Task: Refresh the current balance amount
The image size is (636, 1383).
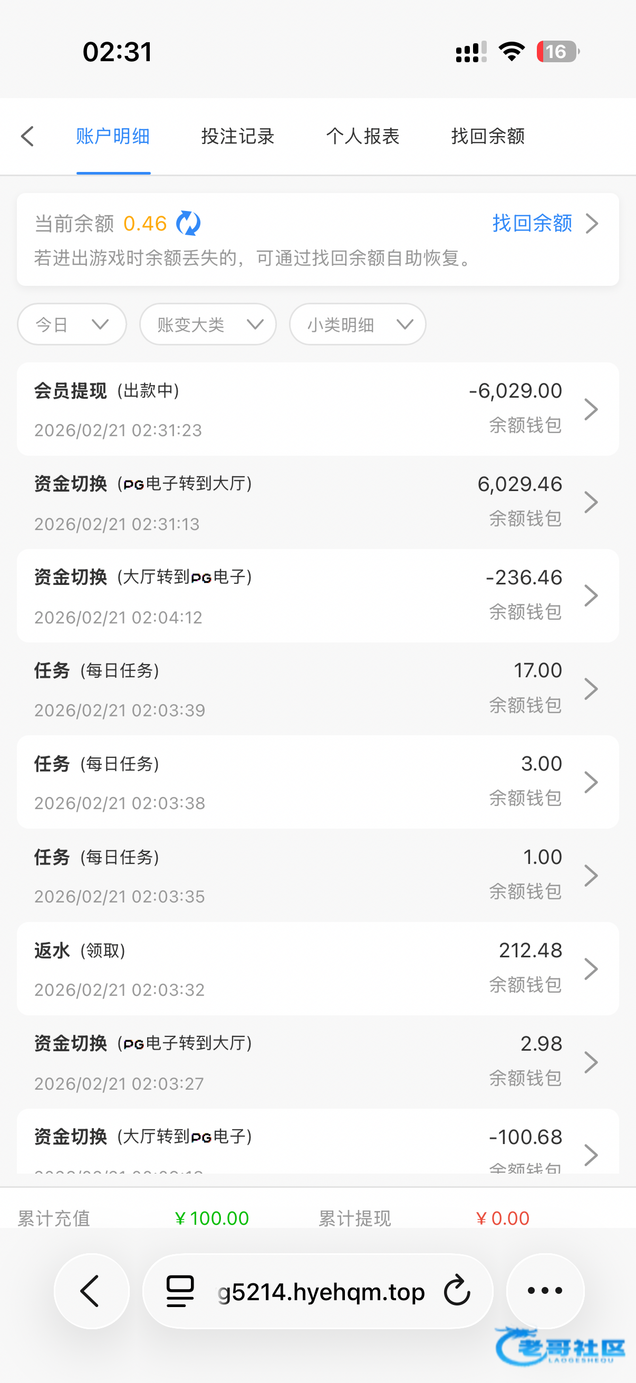Action: [x=188, y=223]
